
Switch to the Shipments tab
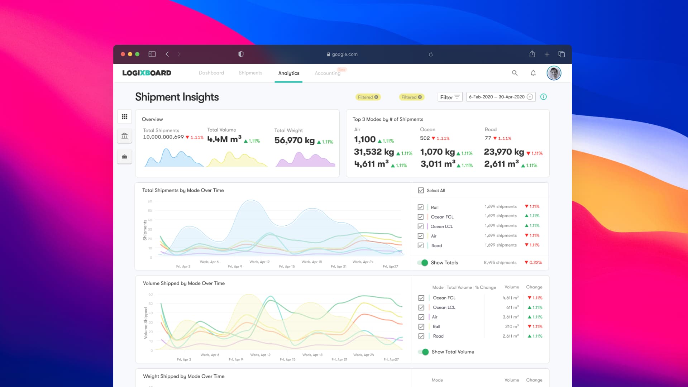click(250, 73)
